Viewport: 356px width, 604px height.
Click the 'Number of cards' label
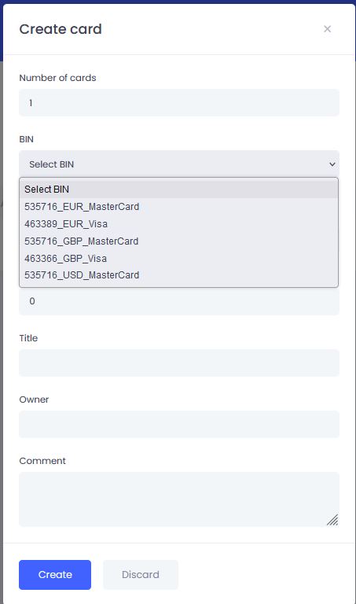(57, 78)
